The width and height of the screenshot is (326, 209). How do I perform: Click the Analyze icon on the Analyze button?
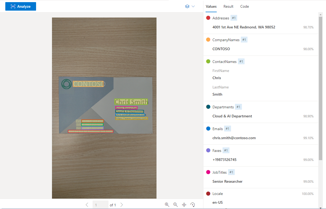[13, 6]
